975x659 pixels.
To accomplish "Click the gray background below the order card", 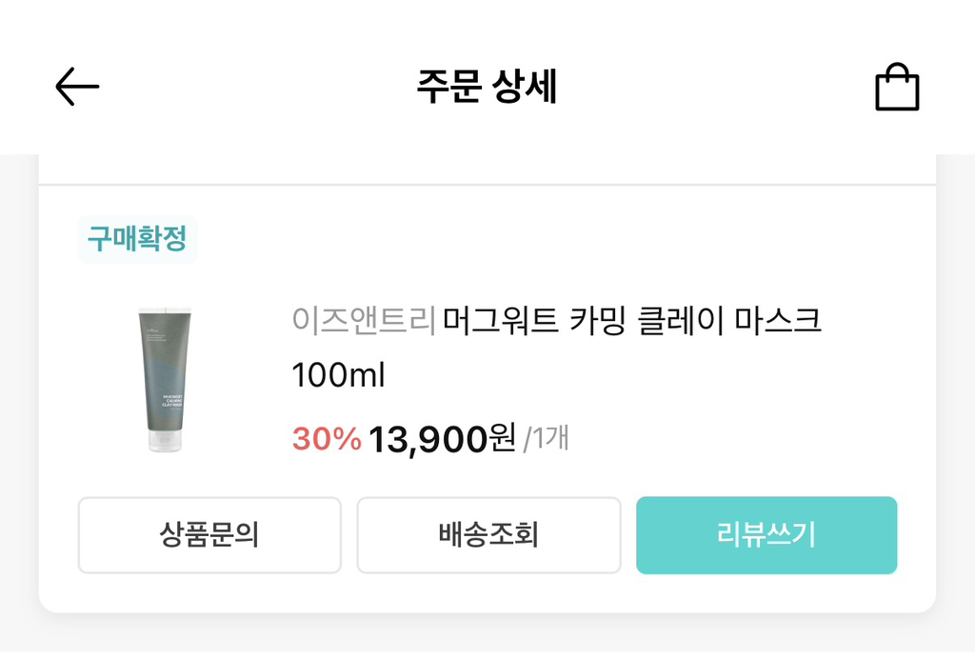I will (x=487, y=636).
